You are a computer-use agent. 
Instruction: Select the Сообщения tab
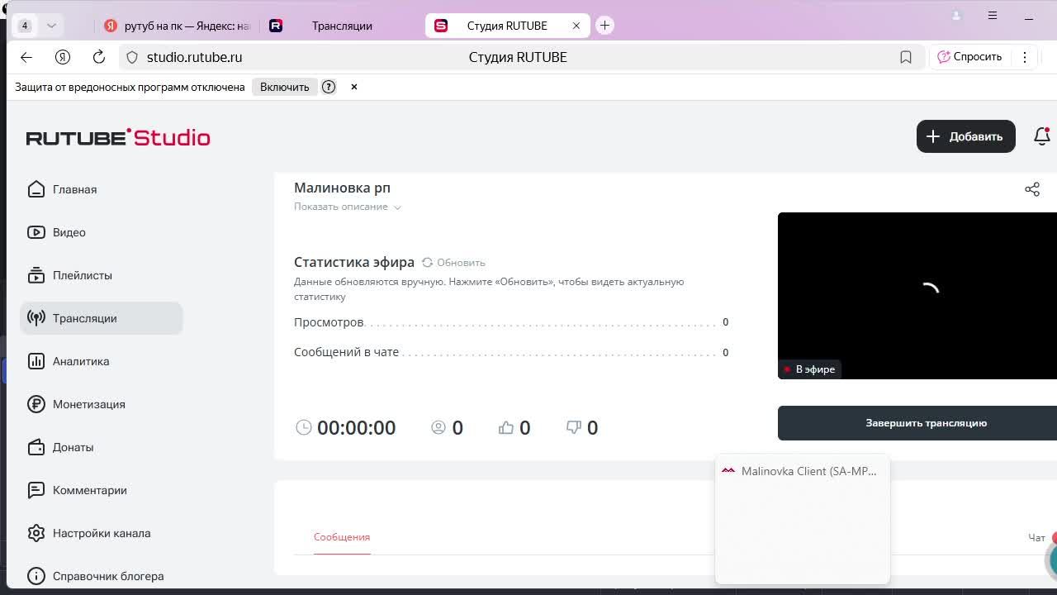342,537
